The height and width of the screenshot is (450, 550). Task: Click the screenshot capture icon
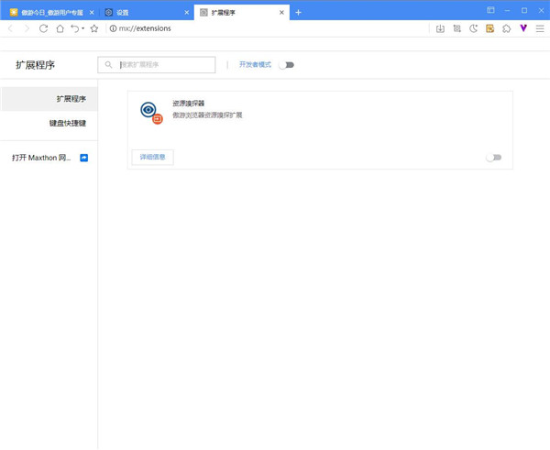click(456, 28)
